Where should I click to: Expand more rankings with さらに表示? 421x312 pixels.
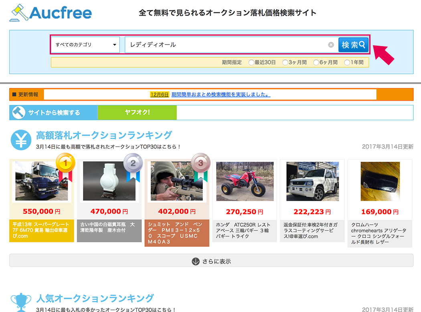point(211,260)
